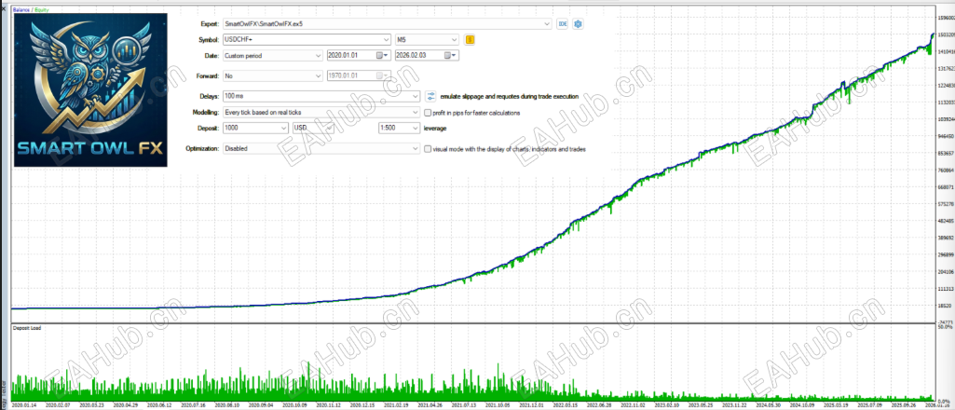The image size is (955, 410).
Task: Open slippage settings icon next to Delays
Action: click(x=430, y=96)
